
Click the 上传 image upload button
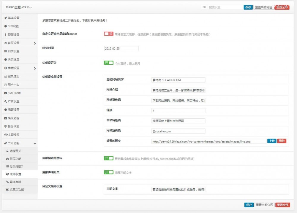point(272,141)
